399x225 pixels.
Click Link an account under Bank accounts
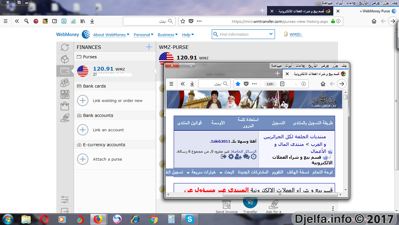(108, 130)
